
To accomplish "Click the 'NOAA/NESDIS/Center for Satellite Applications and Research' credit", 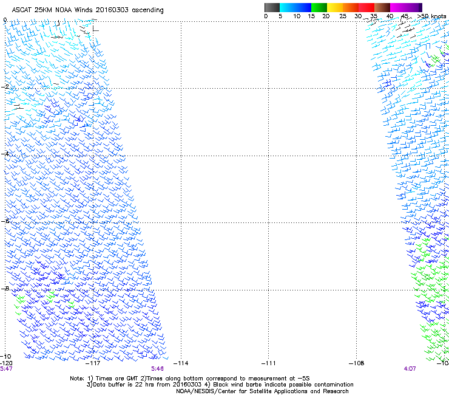I will 262,391.
